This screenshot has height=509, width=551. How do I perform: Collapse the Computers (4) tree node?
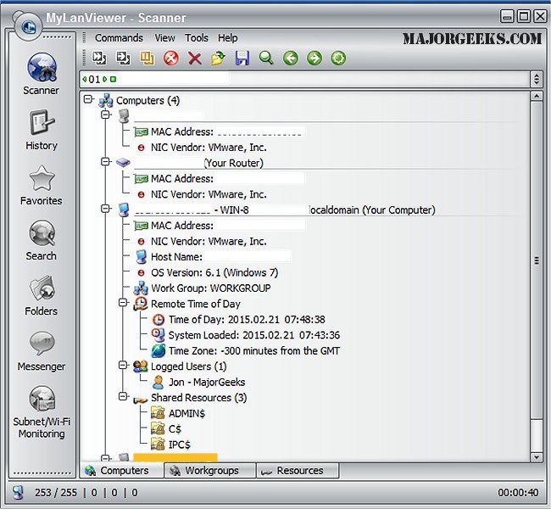89,101
